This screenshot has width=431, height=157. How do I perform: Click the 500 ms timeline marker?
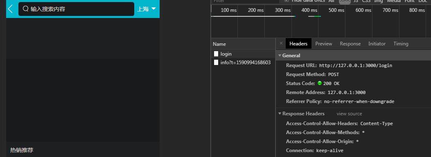pos(336,10)
